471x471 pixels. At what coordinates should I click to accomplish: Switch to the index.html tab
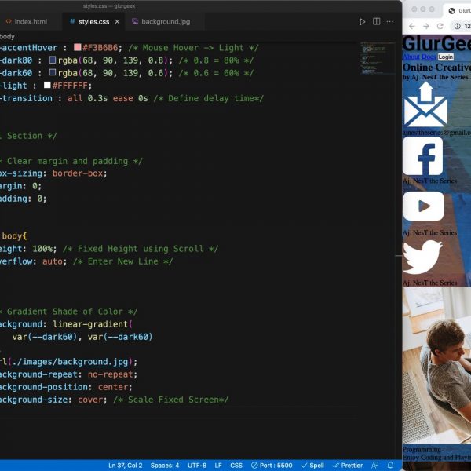pyautogui.click(x=25, y=22)
